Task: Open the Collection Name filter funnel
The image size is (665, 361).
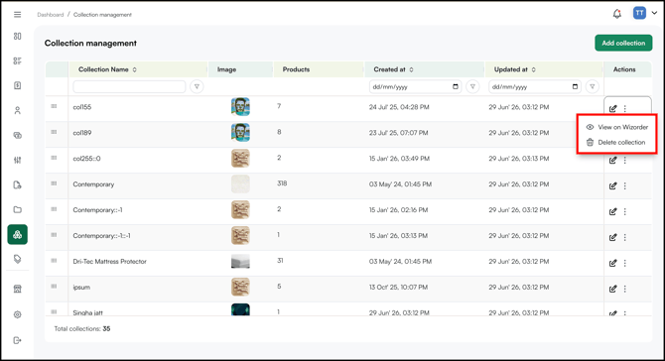Action: pos(197,87)
